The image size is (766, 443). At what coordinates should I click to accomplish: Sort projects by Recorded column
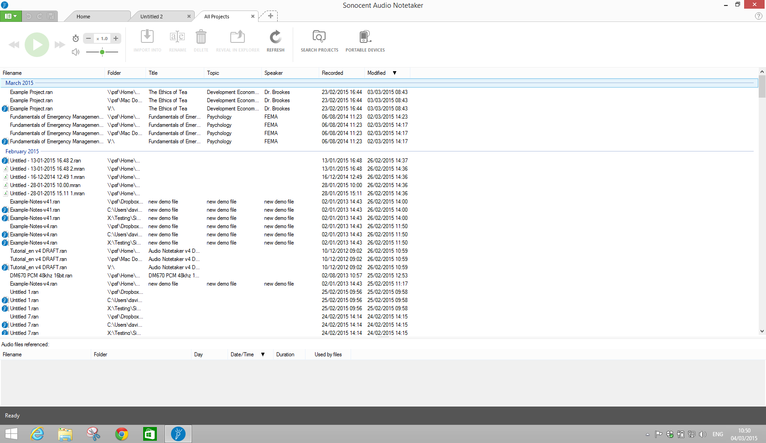(x=342, y=73)
